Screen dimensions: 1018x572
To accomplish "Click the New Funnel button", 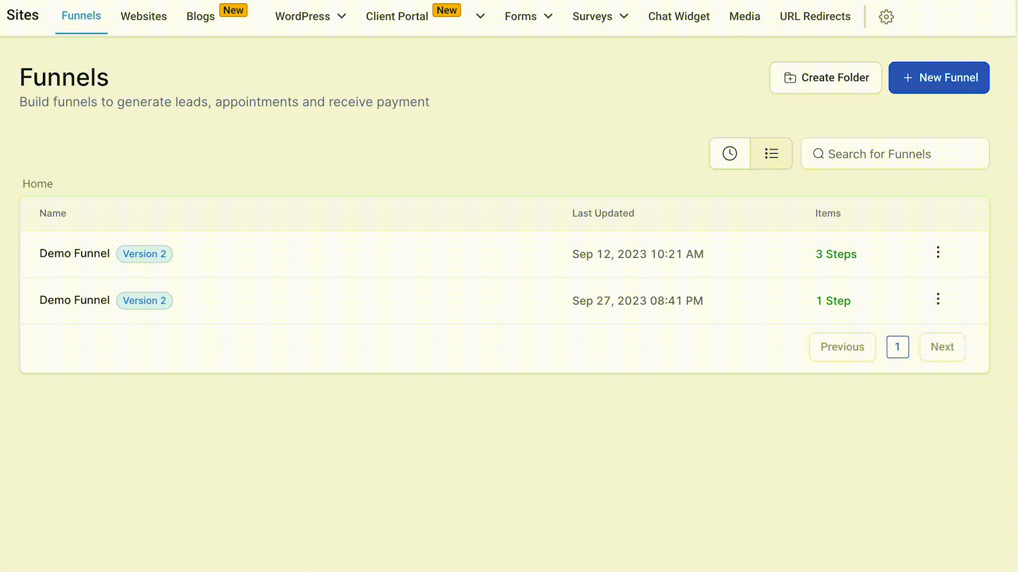I will coord(938,78).
